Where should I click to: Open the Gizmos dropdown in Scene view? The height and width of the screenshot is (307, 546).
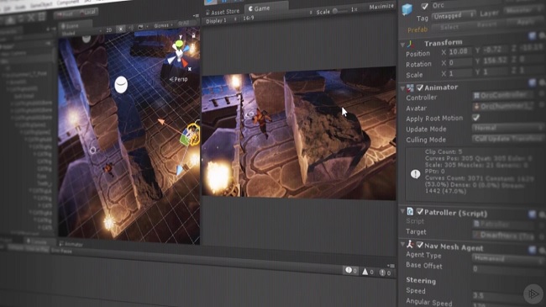click(163, 25)
